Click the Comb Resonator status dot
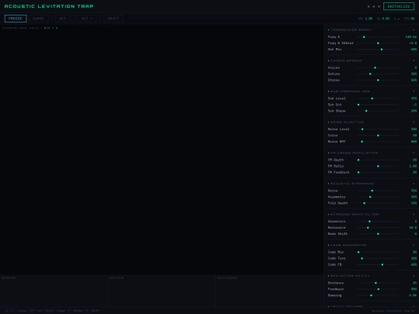Viewport: 419px width, 314px height. (328, 245)
